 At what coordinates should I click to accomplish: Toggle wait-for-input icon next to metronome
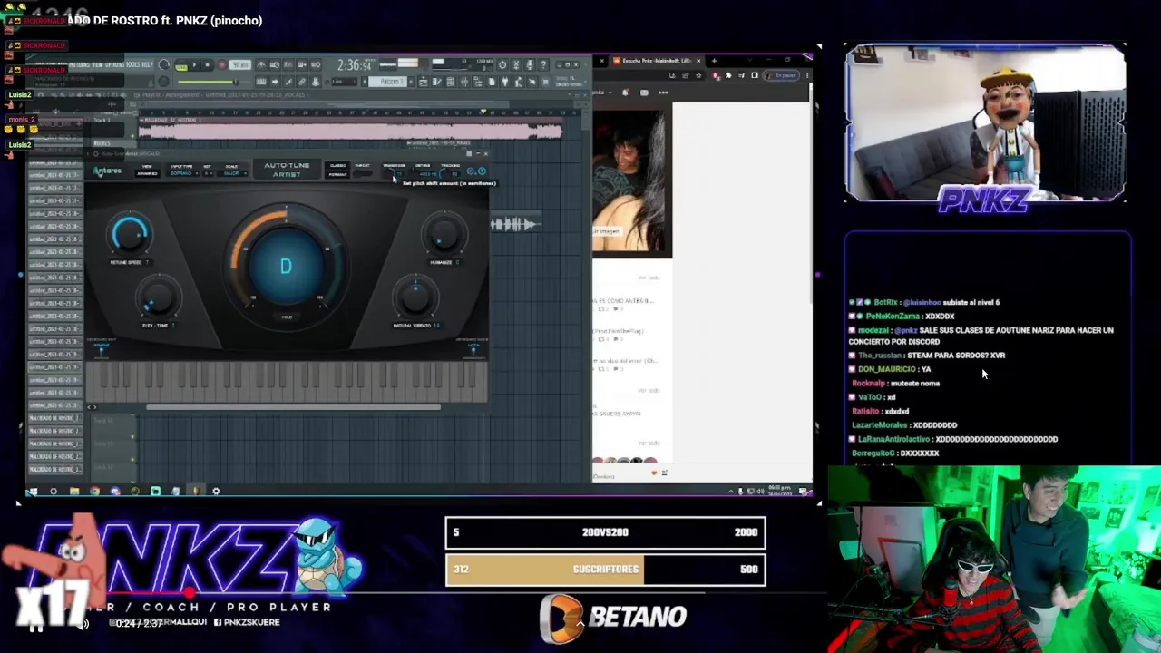pos(275,64)
